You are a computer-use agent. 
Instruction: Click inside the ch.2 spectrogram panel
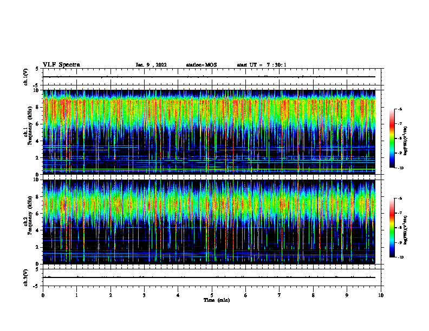pyautogui.click(x=209, y=222)
